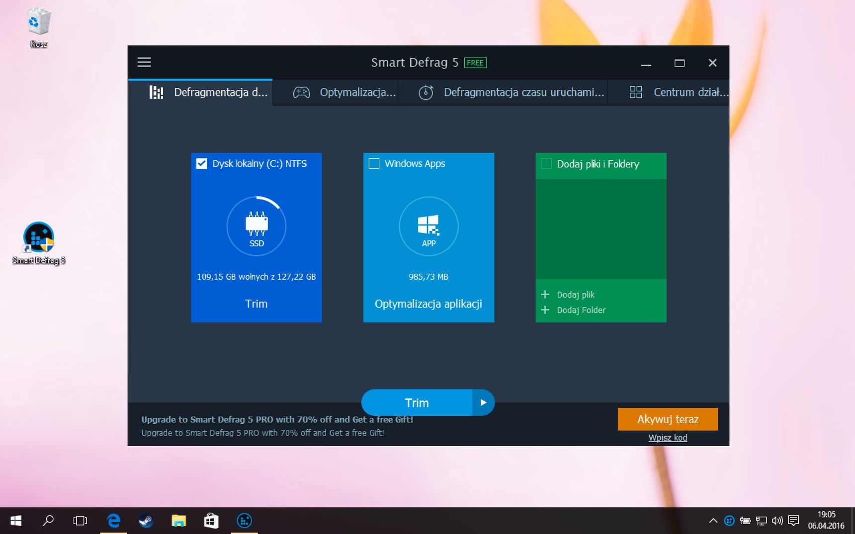Uncheck Dysk lokalny (C:) NTFS checkbox

coord(201,163)
